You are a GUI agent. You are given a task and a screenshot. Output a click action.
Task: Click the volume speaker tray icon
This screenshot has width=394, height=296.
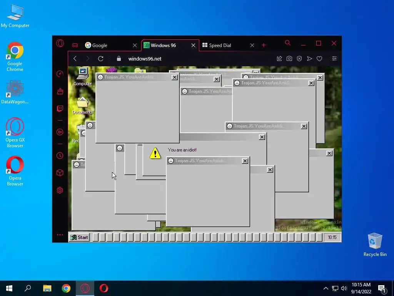click(344, 288)
